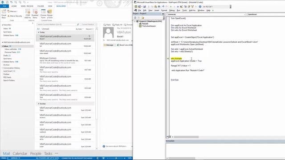Close the Project explorer pane
This screenshot has height=160, width=285.
pyautogui.click(x=163, y=14)
